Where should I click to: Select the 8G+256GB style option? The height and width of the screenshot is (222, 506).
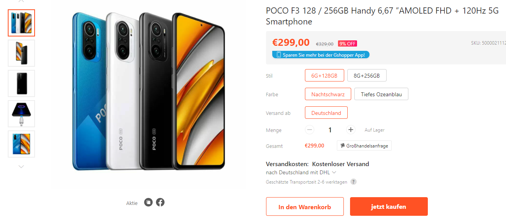click(x=367, y=75)
